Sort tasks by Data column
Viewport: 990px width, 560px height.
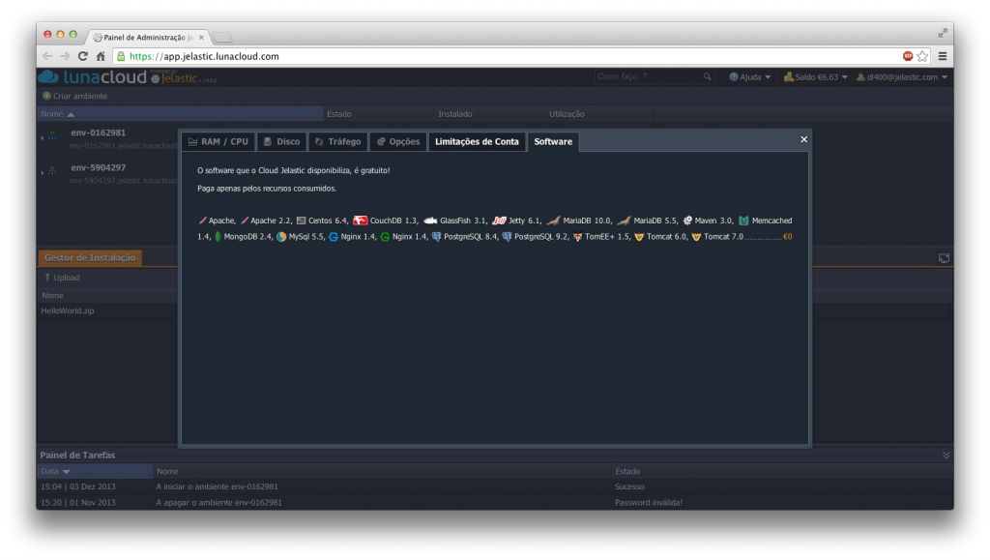click(95, 472)
